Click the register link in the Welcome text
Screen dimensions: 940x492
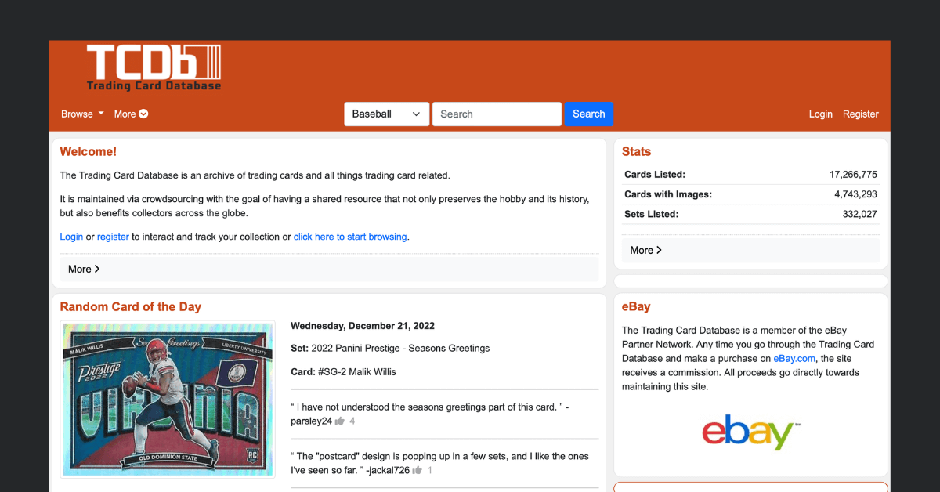pyautogui.click(x=112, y=237)
